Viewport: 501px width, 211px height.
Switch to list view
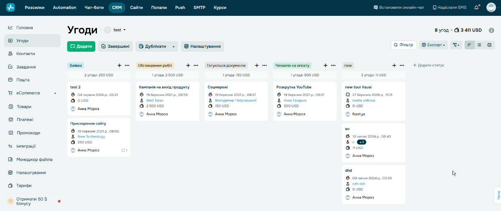(479, 45)
